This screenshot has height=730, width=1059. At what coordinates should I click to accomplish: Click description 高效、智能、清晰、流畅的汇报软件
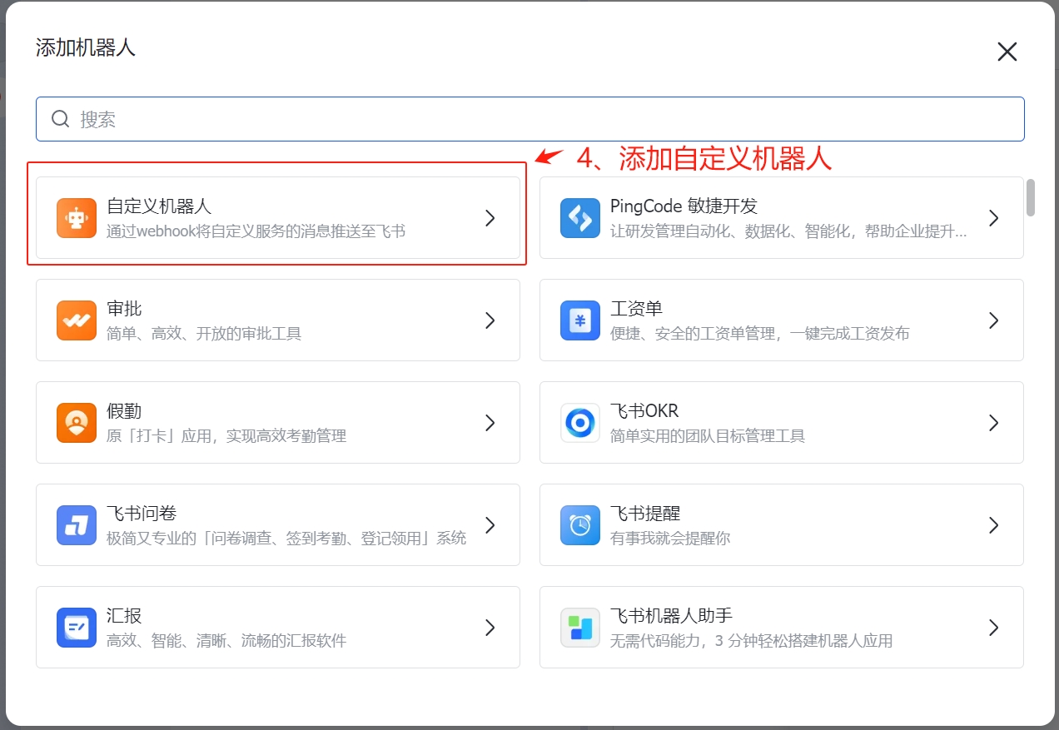click(x=226, y=641)
